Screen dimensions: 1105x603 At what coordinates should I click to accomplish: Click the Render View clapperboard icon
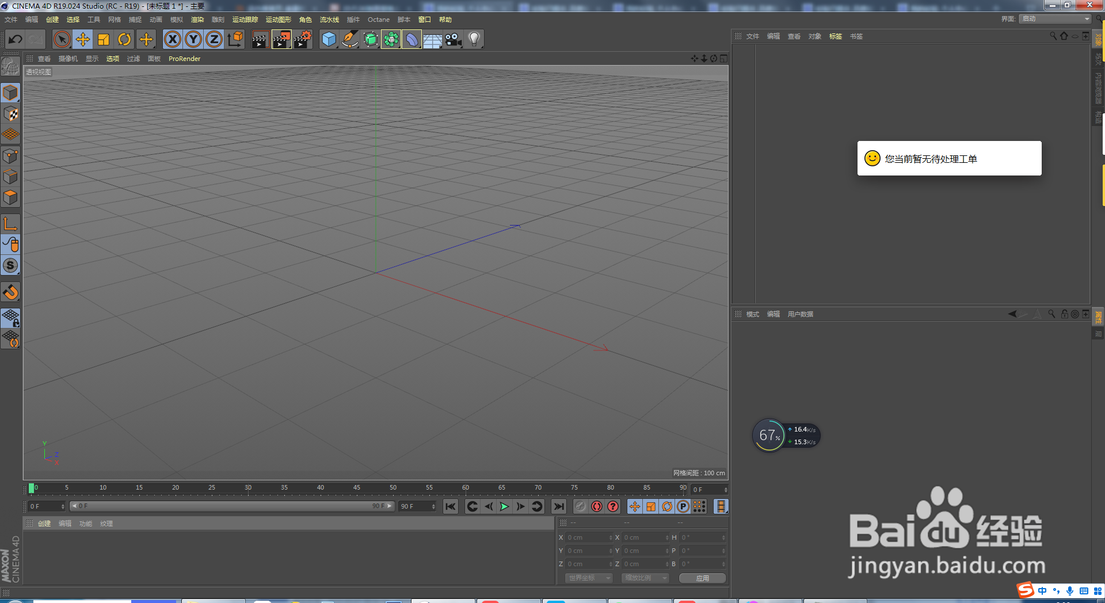260,39
